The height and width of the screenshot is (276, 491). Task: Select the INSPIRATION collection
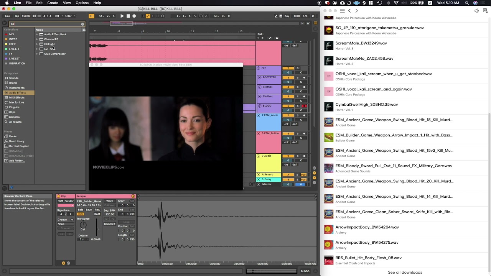pyautogui.click(x=17, y=64)
